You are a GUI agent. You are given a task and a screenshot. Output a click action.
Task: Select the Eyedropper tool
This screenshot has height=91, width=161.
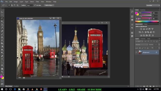point(2,28)
